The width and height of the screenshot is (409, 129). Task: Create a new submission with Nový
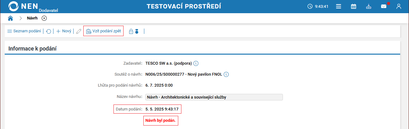[64, 31]
